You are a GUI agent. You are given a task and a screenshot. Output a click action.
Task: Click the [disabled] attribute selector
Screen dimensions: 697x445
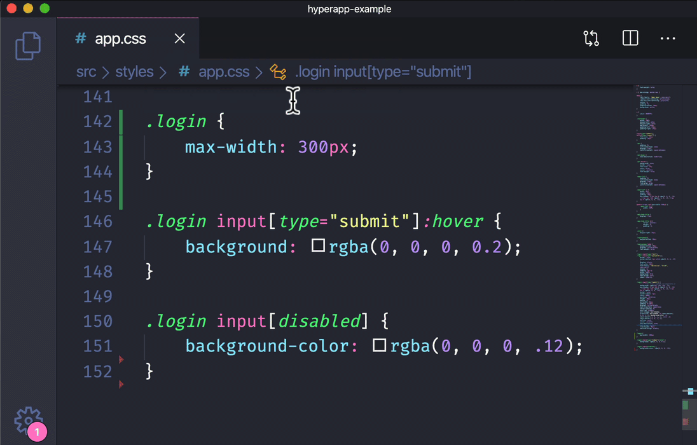[319, 321]
